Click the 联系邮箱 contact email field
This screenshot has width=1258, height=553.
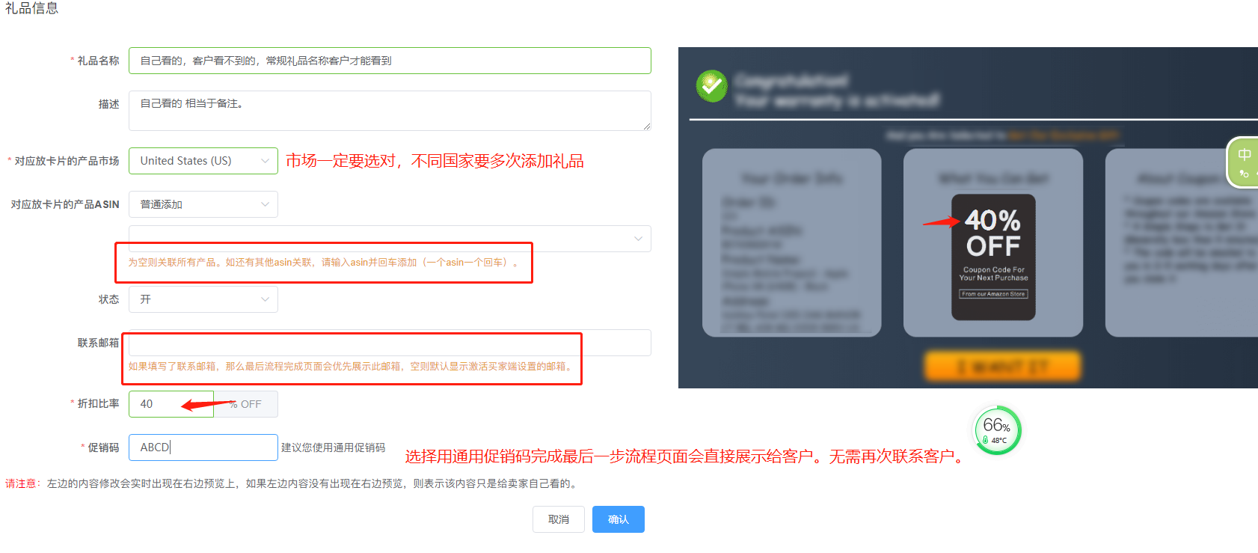tap(390, 343)
